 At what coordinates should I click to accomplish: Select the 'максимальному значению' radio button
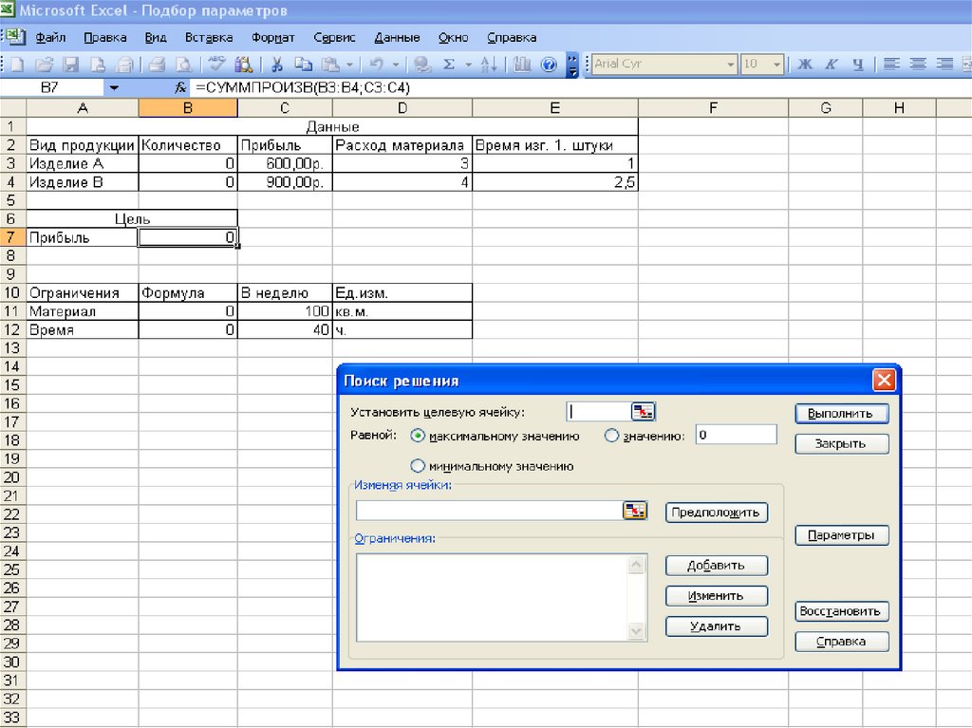419,437
